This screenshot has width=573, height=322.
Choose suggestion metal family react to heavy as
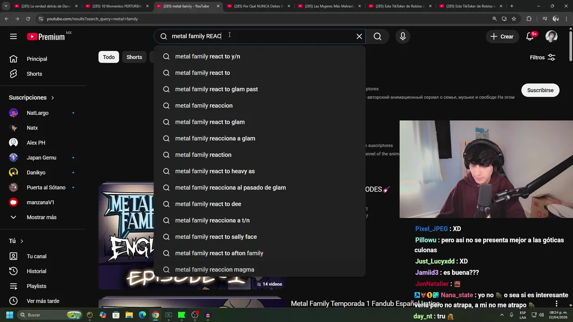[260, 171]
